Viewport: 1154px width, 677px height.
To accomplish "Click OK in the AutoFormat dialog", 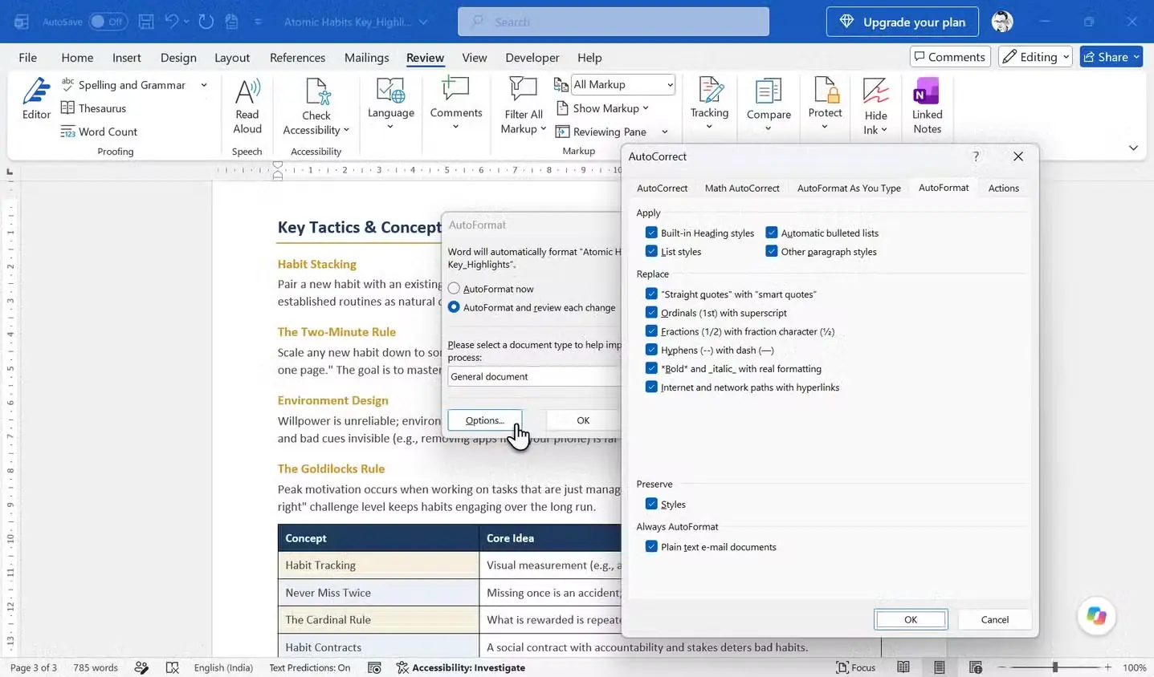I will coord(583,420).
